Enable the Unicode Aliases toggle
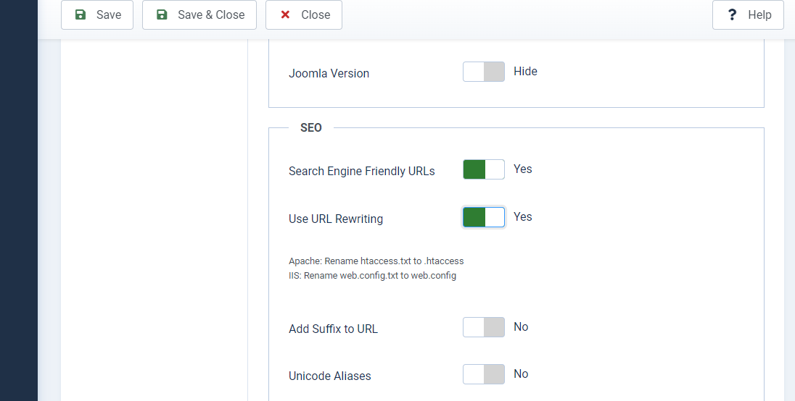 click(484, 374)
